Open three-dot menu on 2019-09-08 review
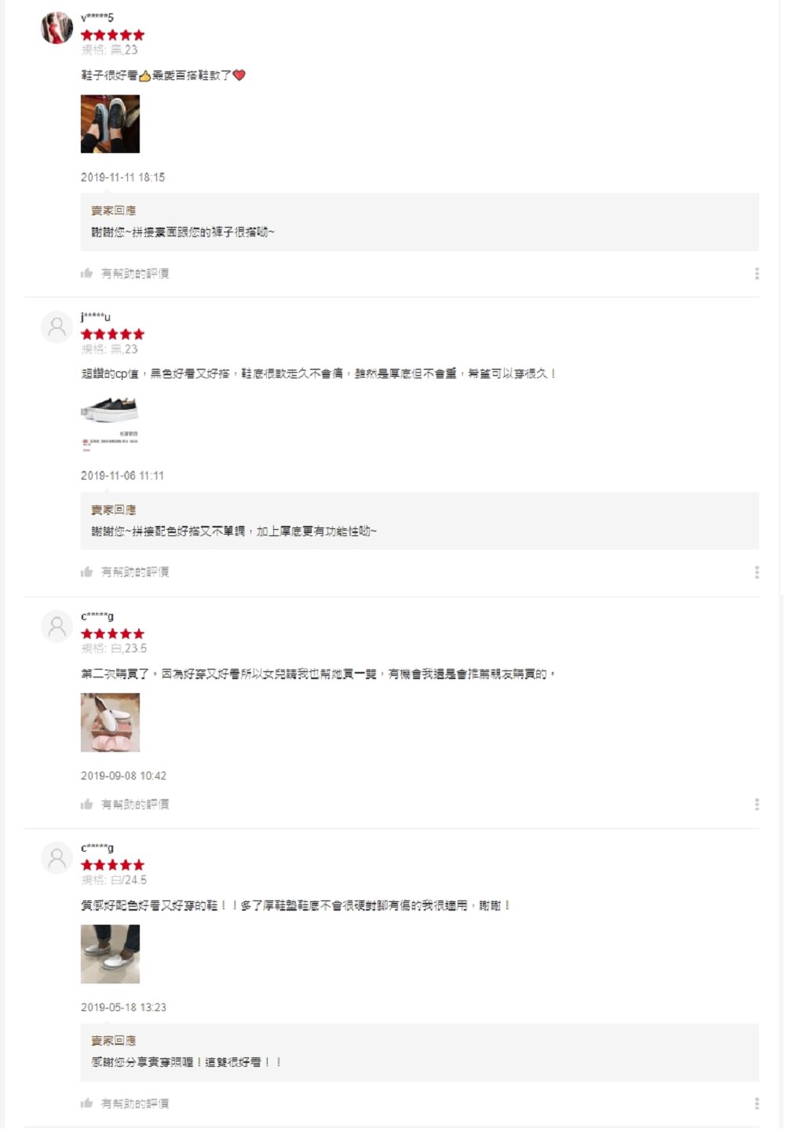The height and width of the screenshot is (1132, 785). (x=757, y=804)
